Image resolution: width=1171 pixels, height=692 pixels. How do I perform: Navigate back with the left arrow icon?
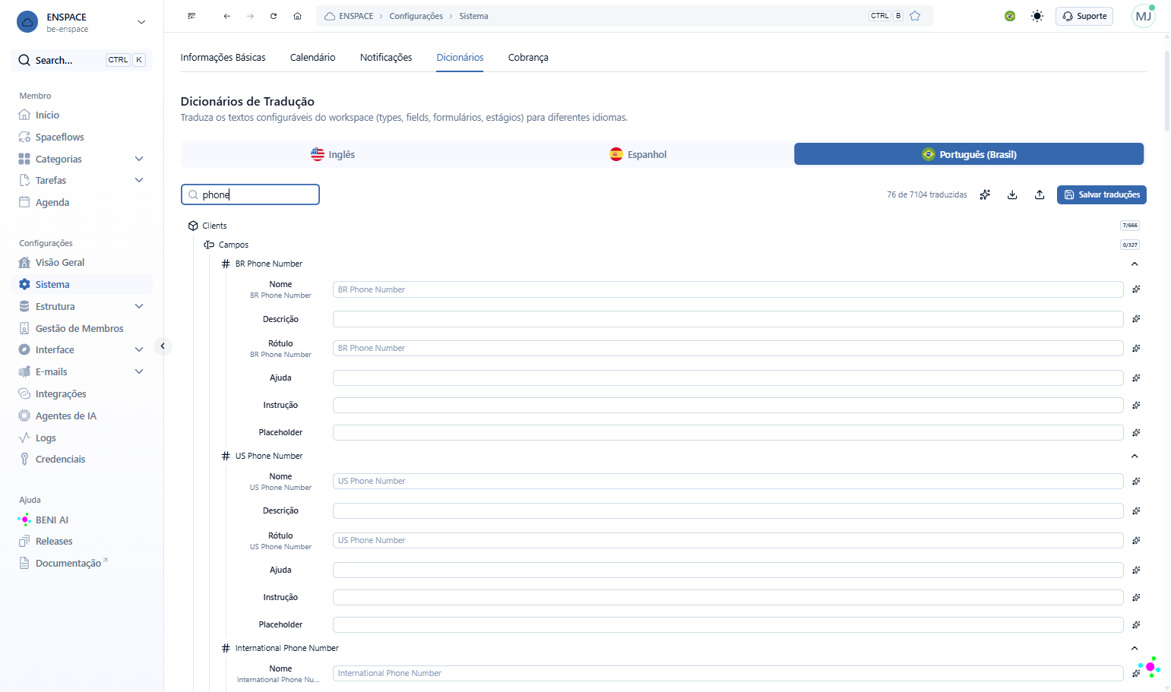(226, 16)
